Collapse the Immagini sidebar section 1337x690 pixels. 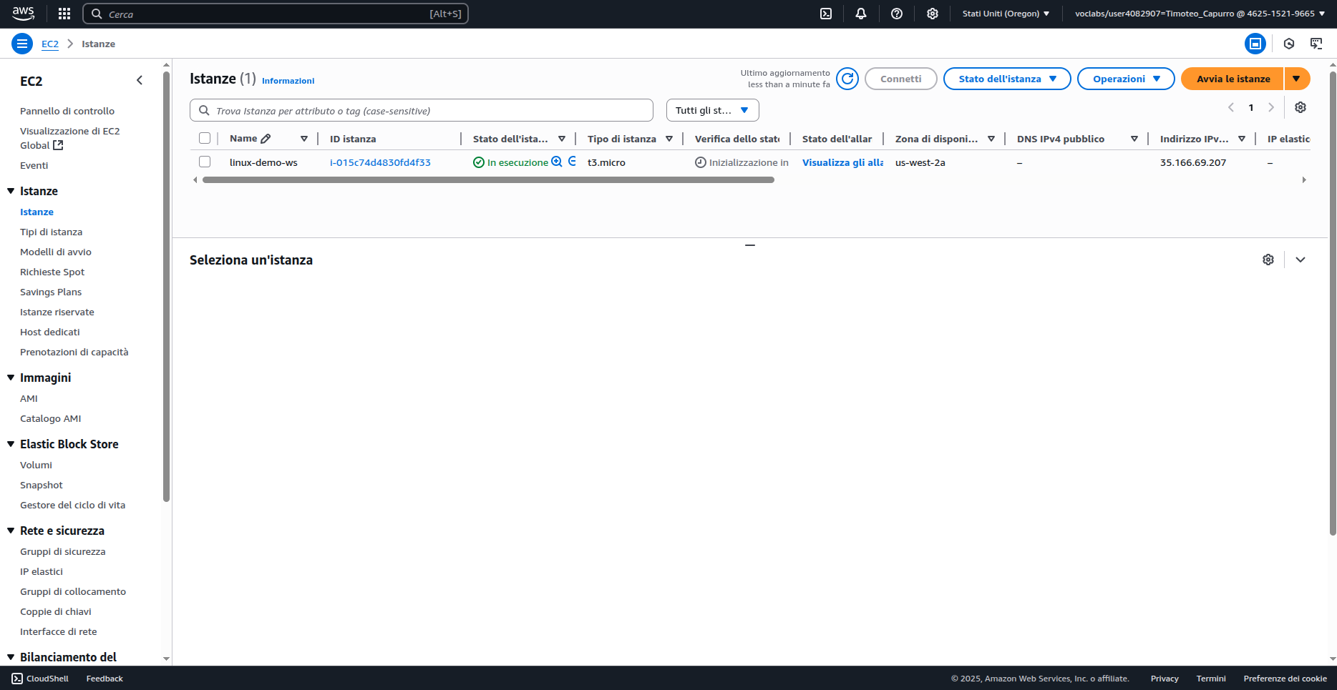point(11,378)
